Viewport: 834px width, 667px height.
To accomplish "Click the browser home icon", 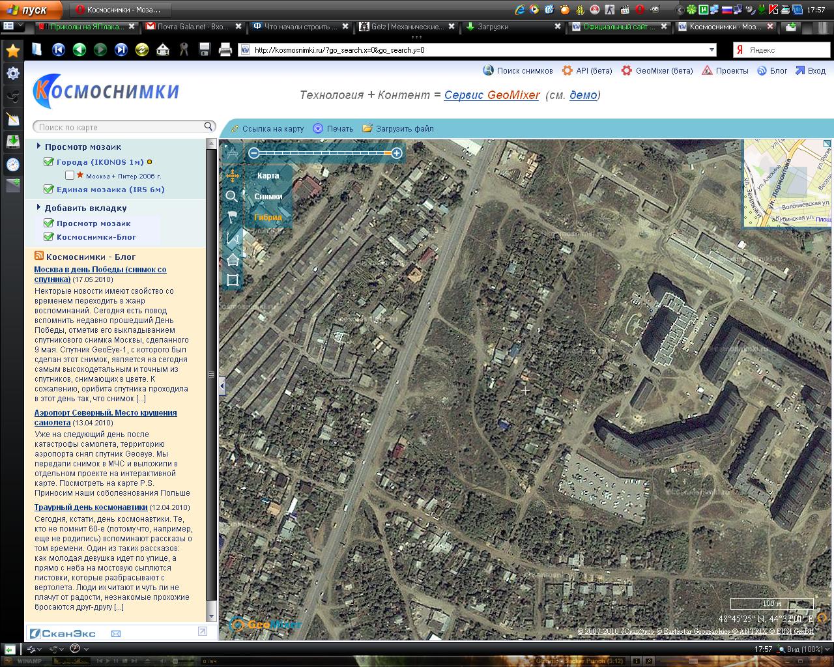I will pyautogui.click(x=163, y=50).
